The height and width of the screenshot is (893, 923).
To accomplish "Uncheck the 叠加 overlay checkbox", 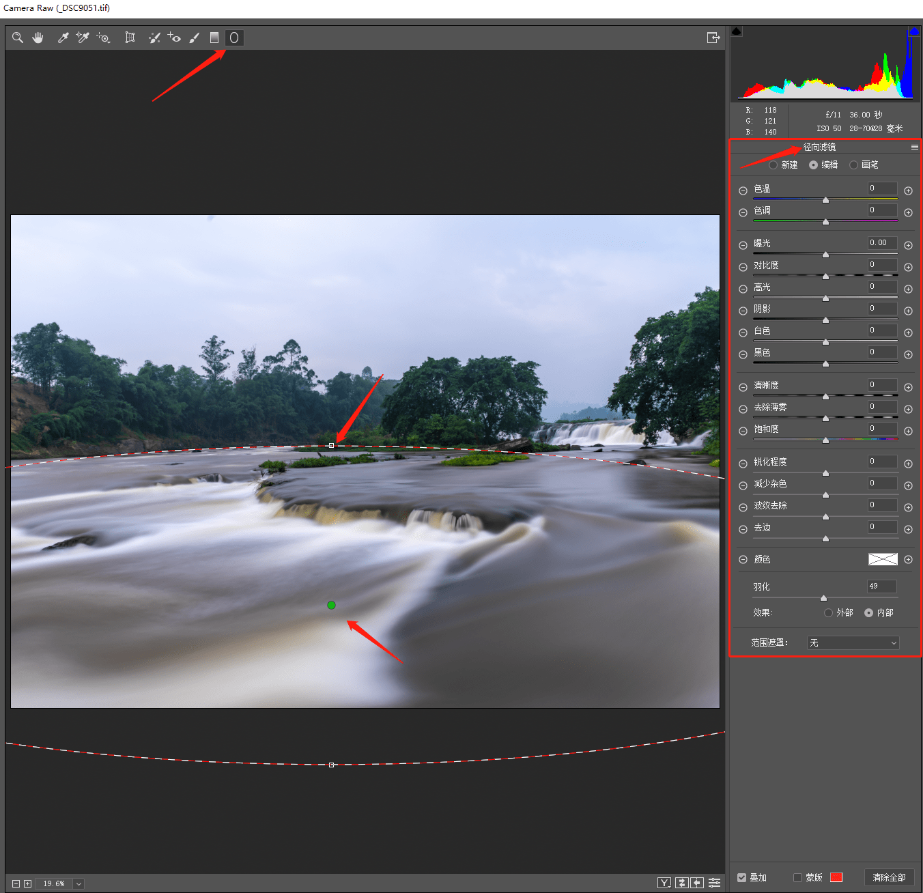I will click(x=741, y=877).
